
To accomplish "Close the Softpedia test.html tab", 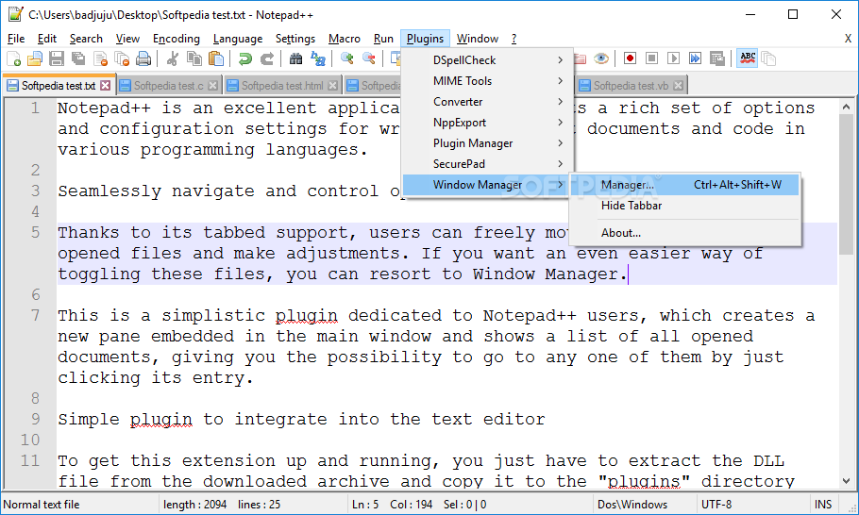I will [x=332, y=86].
